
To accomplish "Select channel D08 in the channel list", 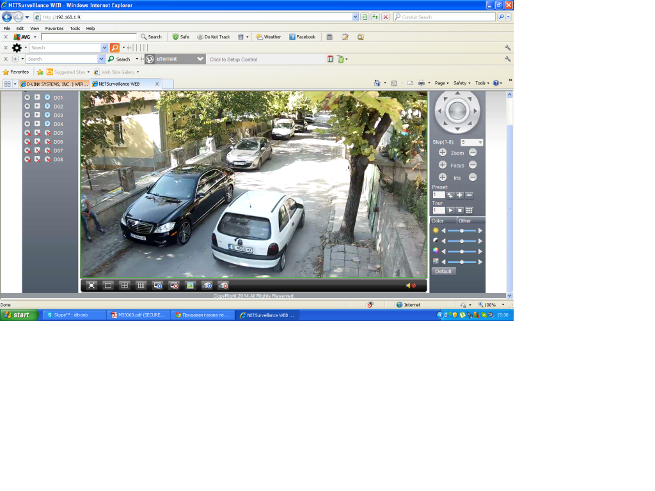I will pyautogui.click(x=58, y=159).
